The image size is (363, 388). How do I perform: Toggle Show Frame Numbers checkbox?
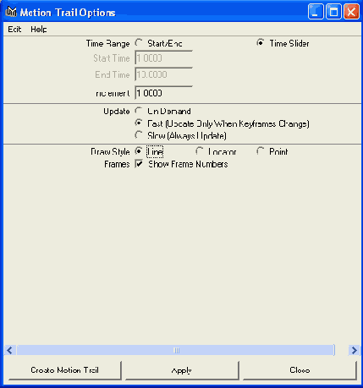(139, 164)
